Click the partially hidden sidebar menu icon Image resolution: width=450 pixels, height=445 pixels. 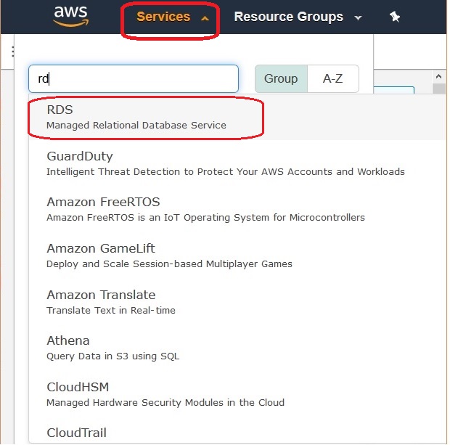13,52
